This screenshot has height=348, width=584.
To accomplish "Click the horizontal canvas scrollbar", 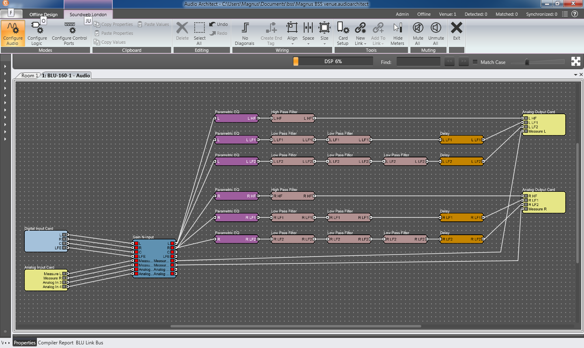I will (296, 326).
